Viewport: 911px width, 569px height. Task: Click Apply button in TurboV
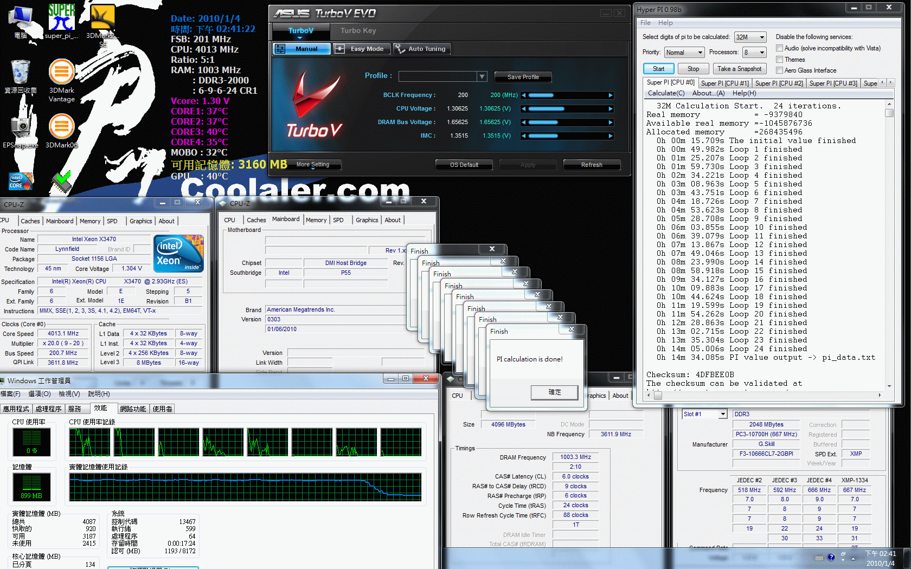tap(528, 165)
